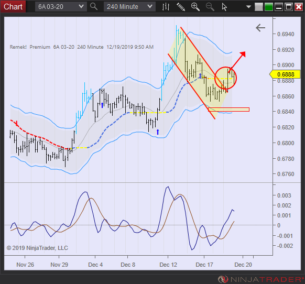
Task: Click the zoom in magnifier
Action: 195,7
